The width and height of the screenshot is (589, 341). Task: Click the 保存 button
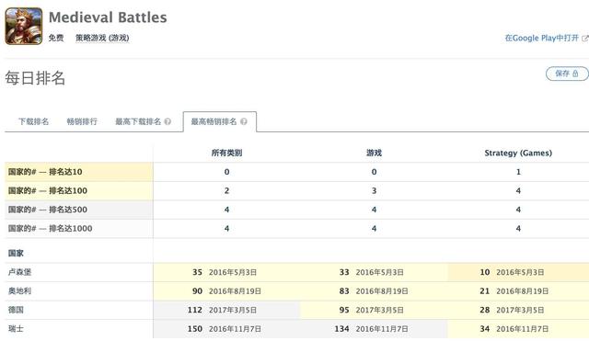[567, 74]
